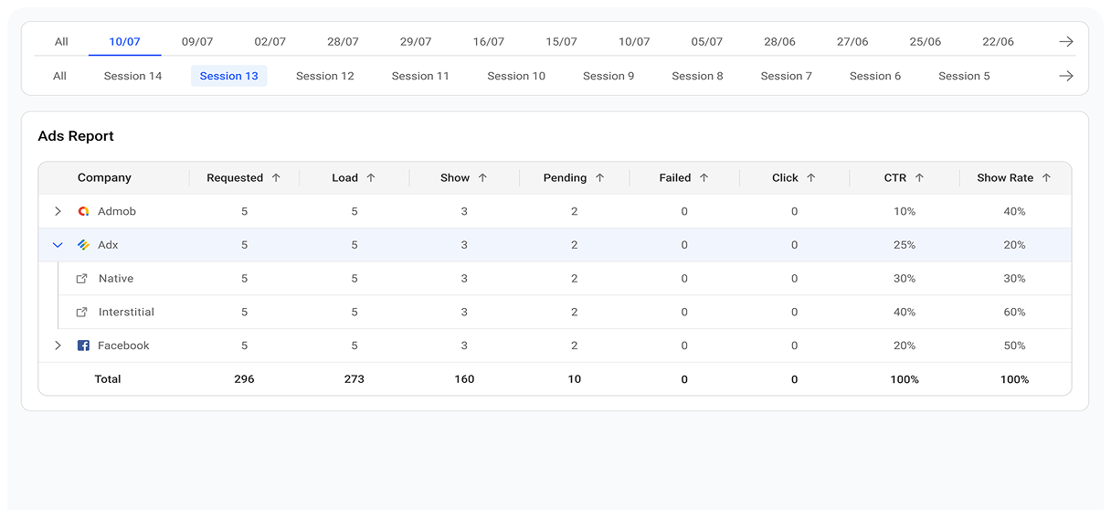1111x510 pixels.
Task: Expand the Admob row
Action: (58, 211)
